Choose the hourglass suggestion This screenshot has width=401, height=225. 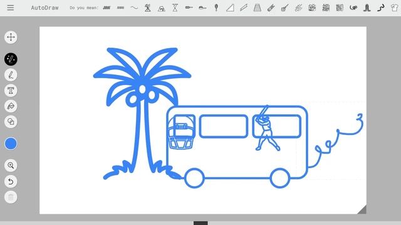tap(175, 7)
